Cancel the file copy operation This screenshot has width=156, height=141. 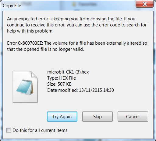(133, 116)
